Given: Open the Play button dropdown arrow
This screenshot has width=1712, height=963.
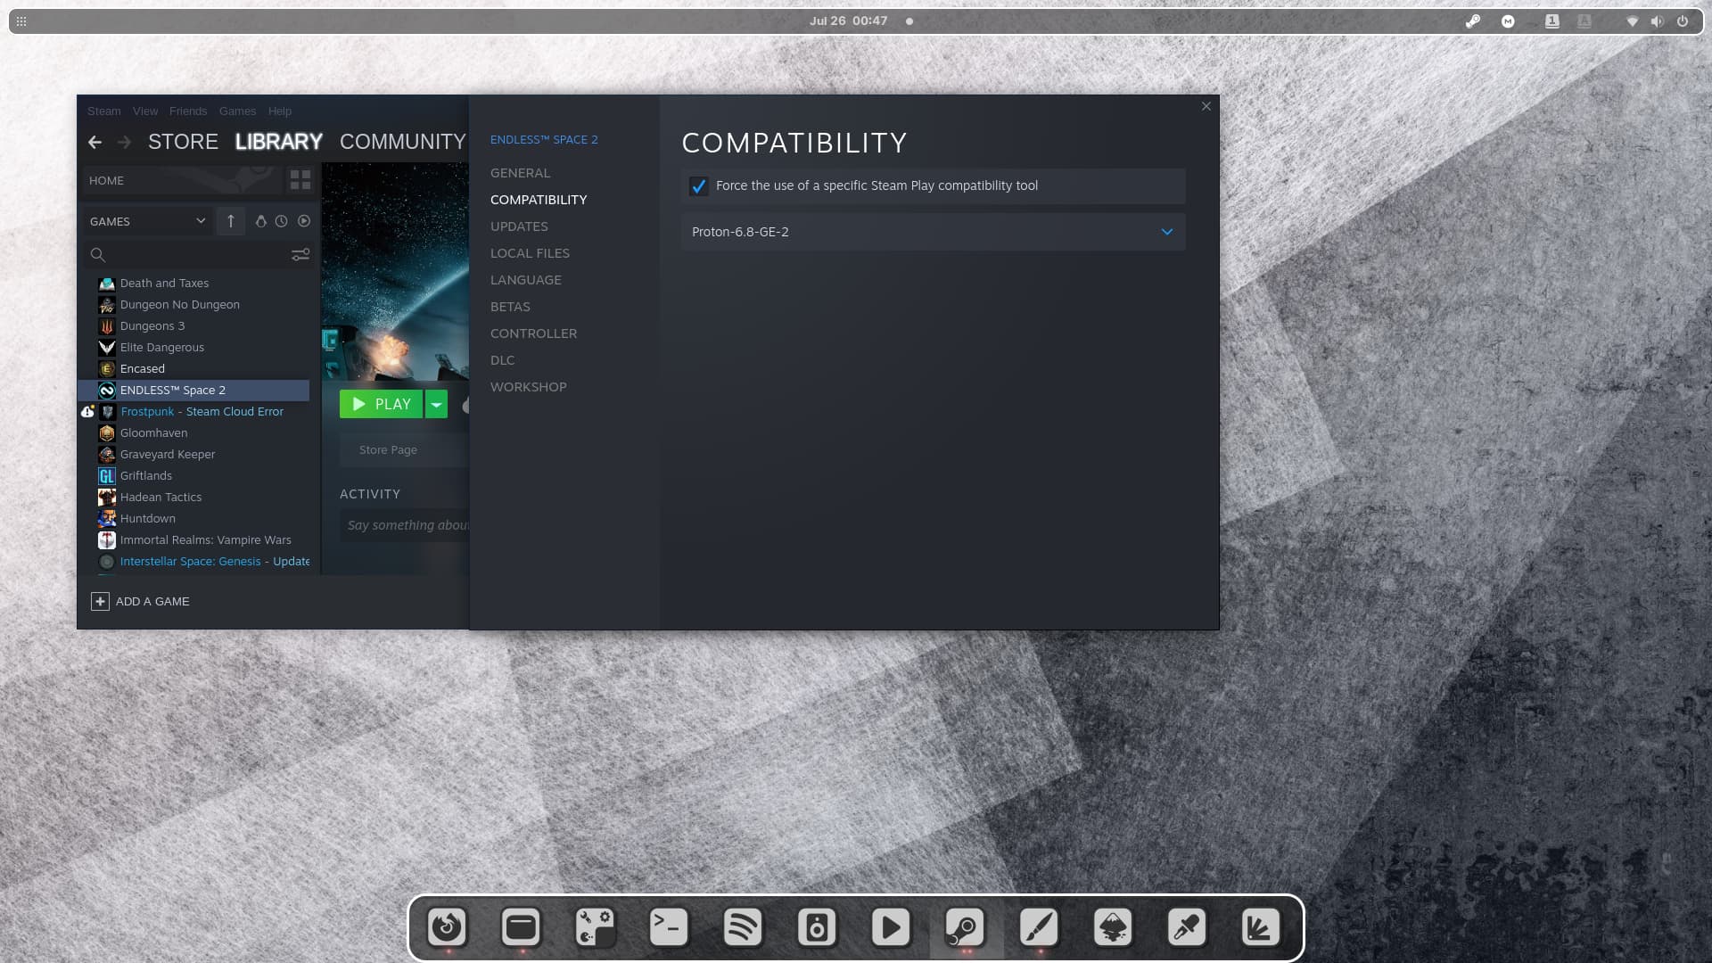Looking at the screenshot, I should [x=436, y=404].
